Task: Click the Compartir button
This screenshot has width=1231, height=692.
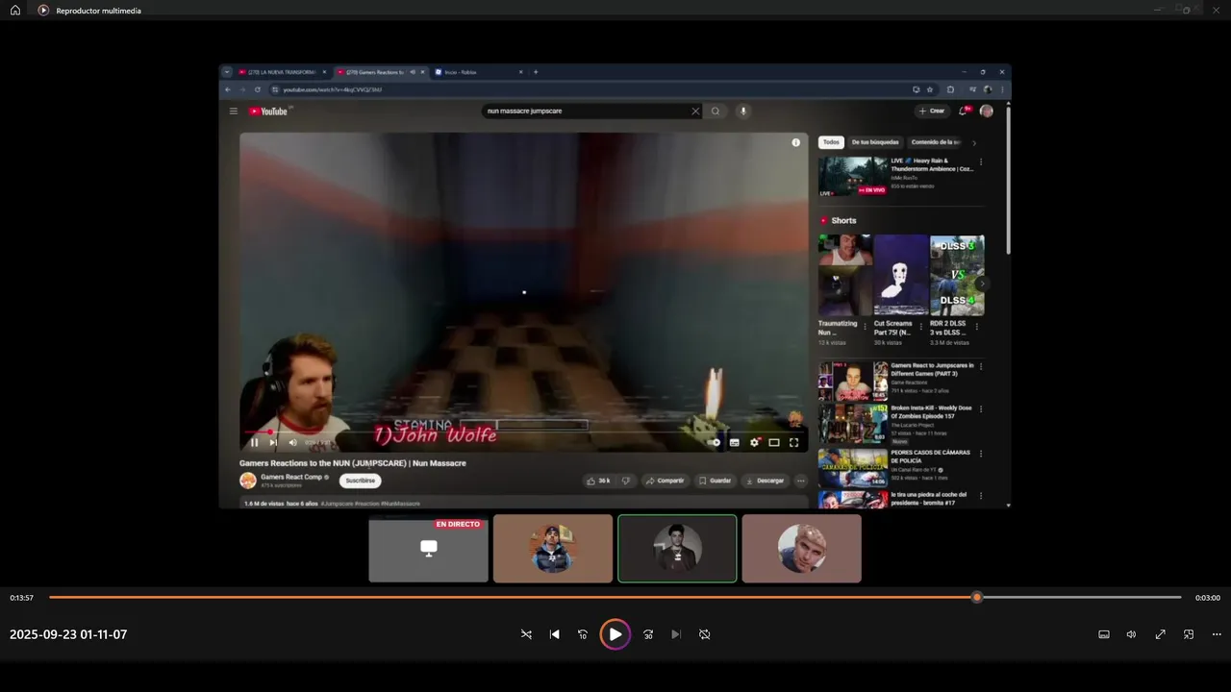Action: point(665,481)
